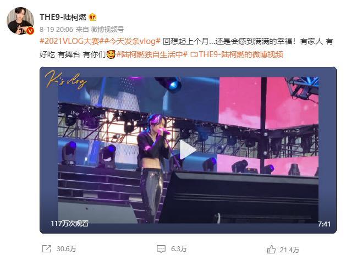Click the 微博视频号 source link
346x260 pixels.
pyautogui.click(x=107, y=29)
